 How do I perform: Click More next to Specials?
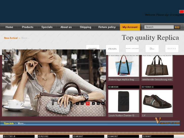[22, 123]
